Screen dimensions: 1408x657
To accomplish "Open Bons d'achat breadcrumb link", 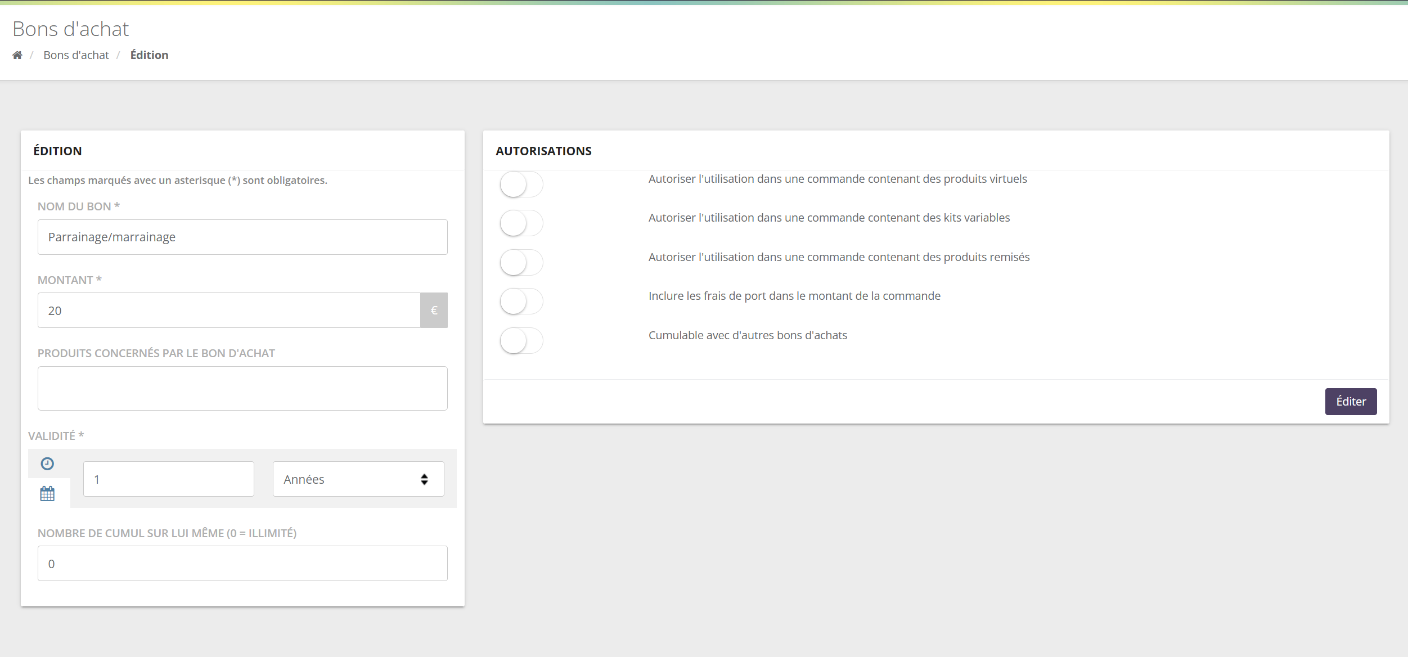I will click(76, 55).
